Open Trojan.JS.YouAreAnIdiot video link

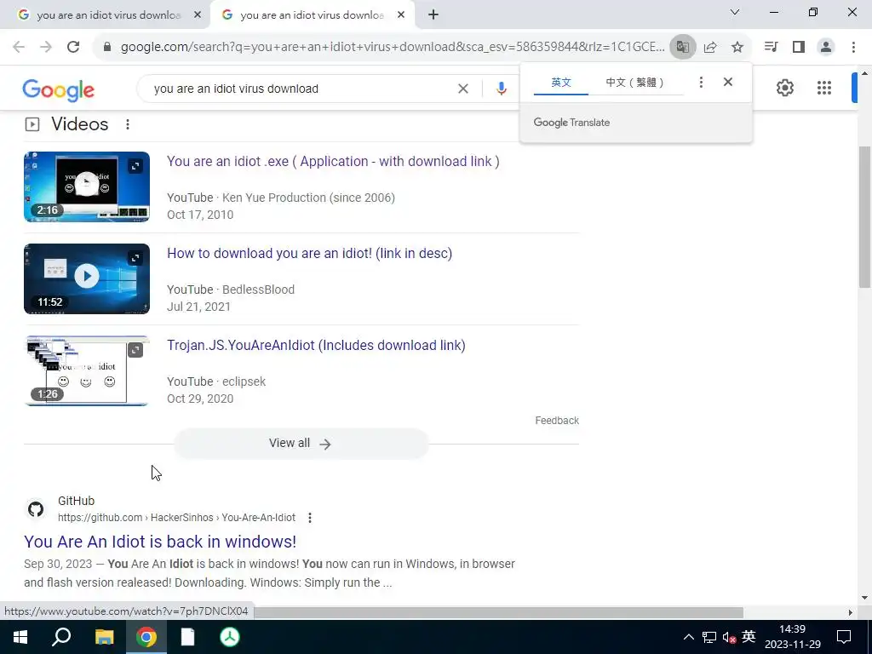pos(316,346)
